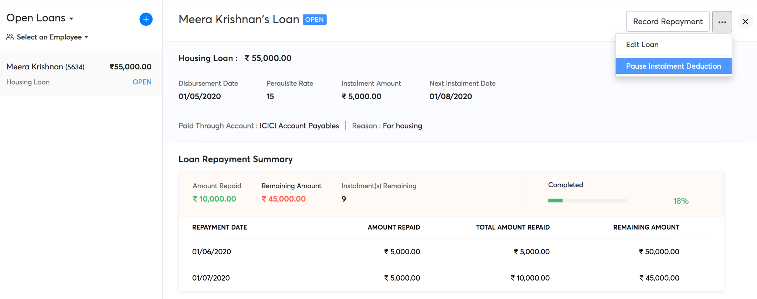Click the blue plus icon to add loan
757x299 pixels.
pos(146,19)
